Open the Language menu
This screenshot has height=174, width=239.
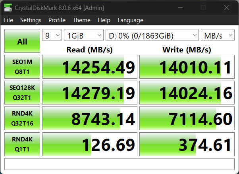tap(130, 20)
